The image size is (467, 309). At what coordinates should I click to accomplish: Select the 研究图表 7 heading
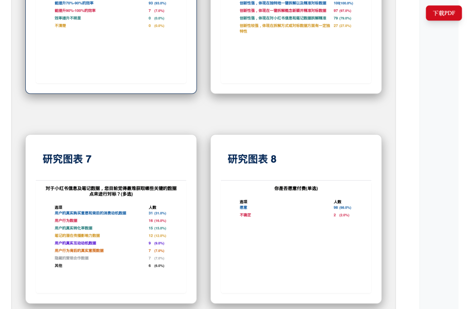pos(67,159)
